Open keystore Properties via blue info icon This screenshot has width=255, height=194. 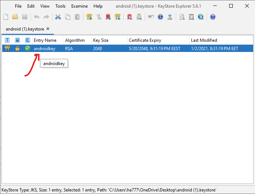(160, 17)
